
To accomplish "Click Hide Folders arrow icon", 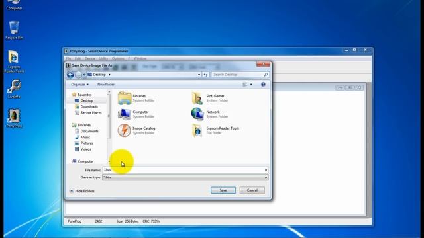I will pos(72,191).
